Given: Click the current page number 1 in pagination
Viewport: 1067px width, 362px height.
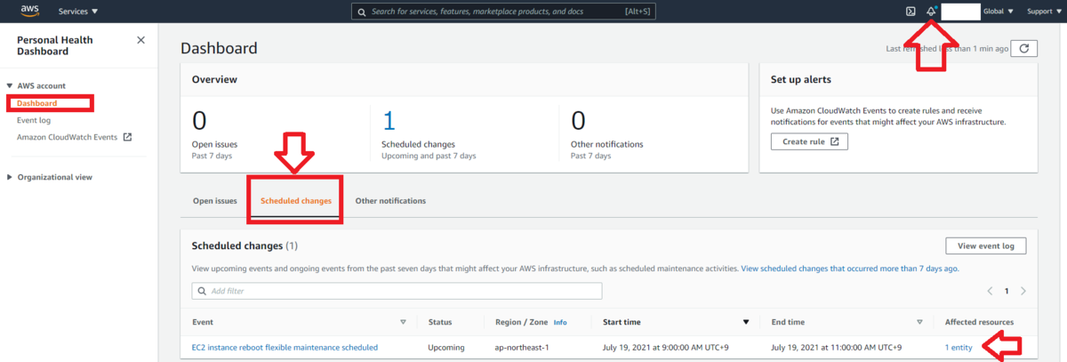Looking at the screenshot, I should click(x=1007, y=291).
